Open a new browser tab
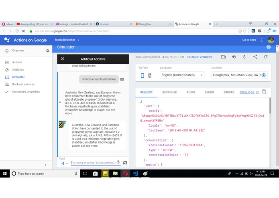 coord(216,24)
